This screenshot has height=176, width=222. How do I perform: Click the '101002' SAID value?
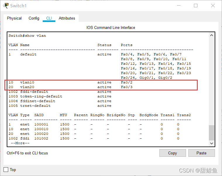[x=41, y=138]
